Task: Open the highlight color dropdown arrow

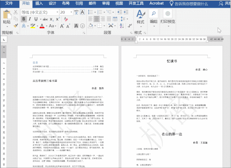Action: coord(37,26)
